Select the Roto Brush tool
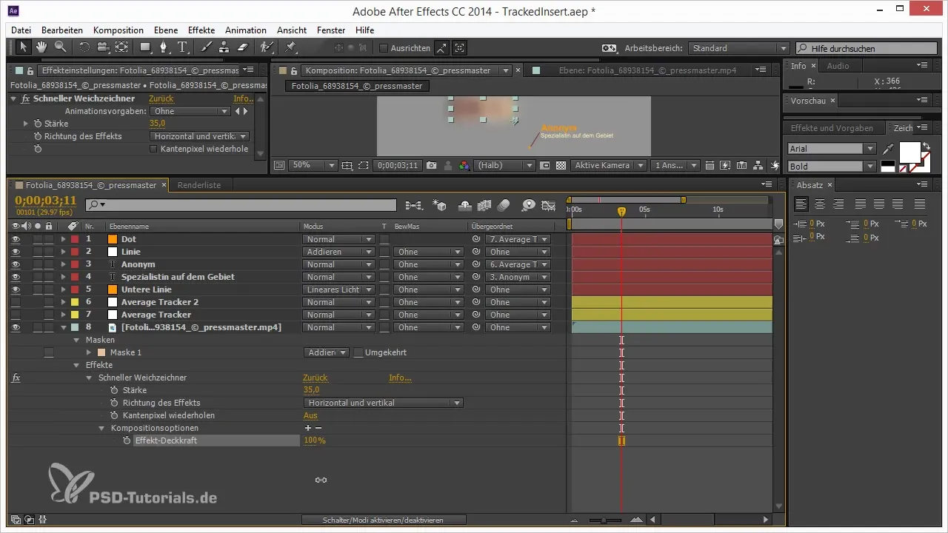Viewport: 948px width, 533px height. click(x=267, y=47)
